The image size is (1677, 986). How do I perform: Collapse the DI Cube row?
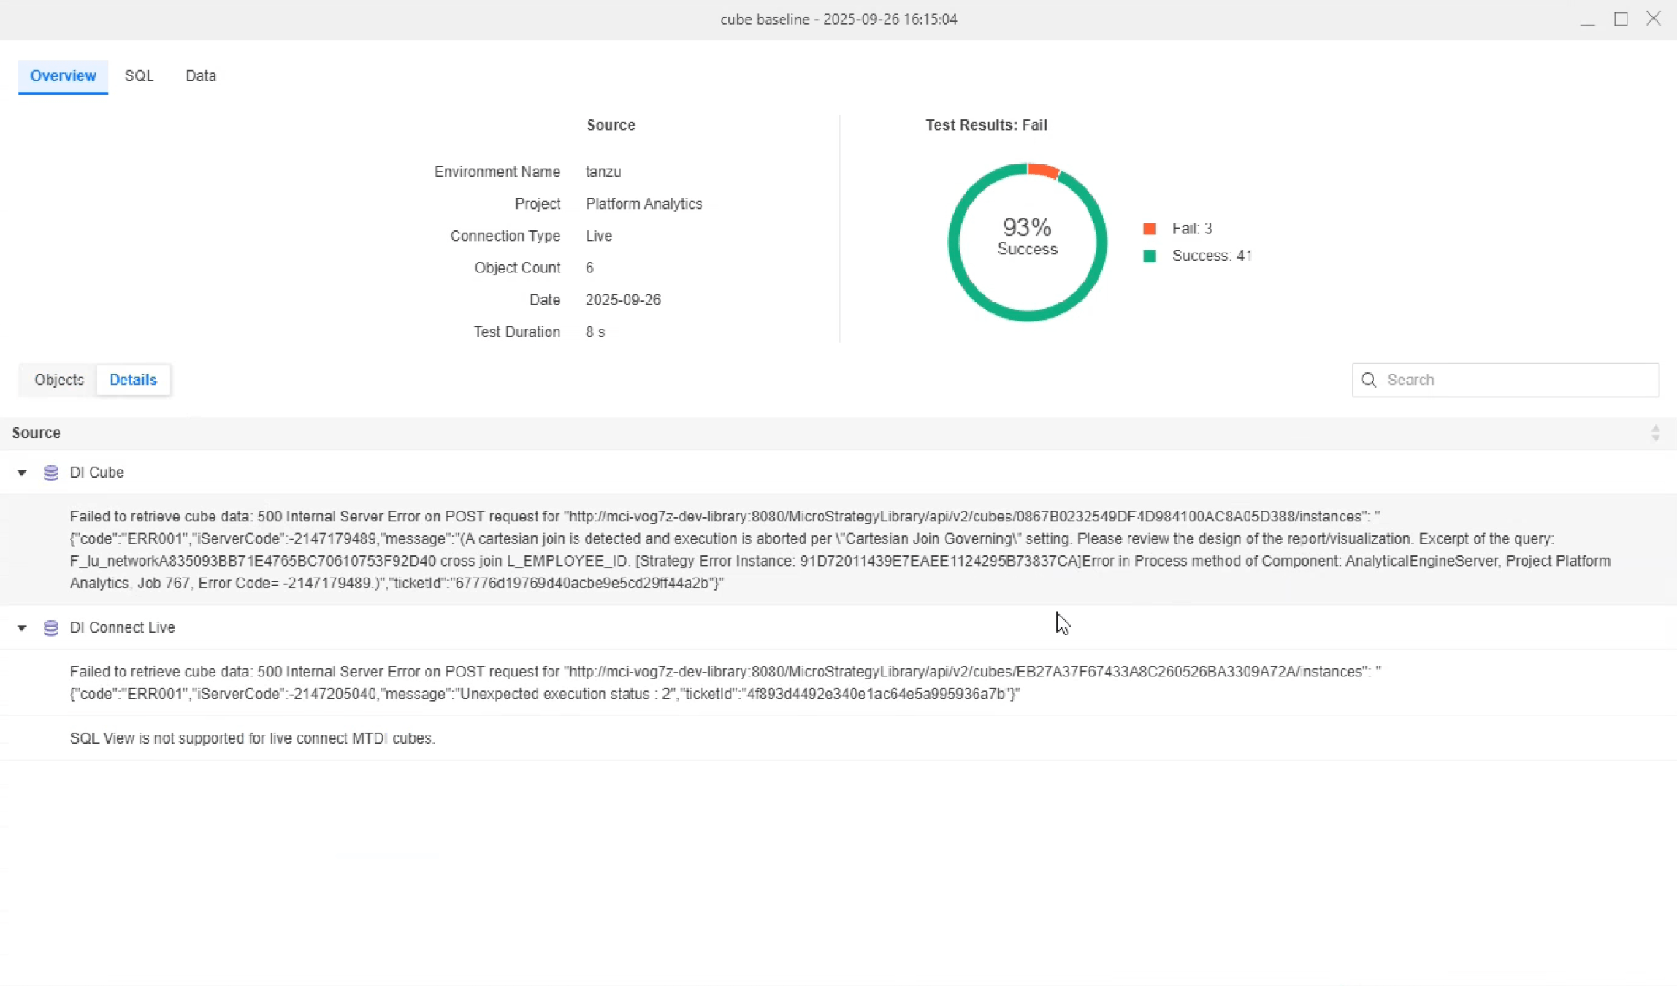click(22, 473)
